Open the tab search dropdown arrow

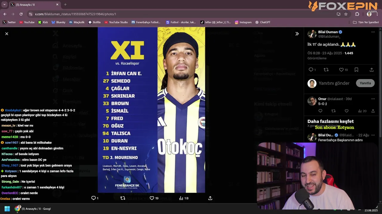coord(4,4)
